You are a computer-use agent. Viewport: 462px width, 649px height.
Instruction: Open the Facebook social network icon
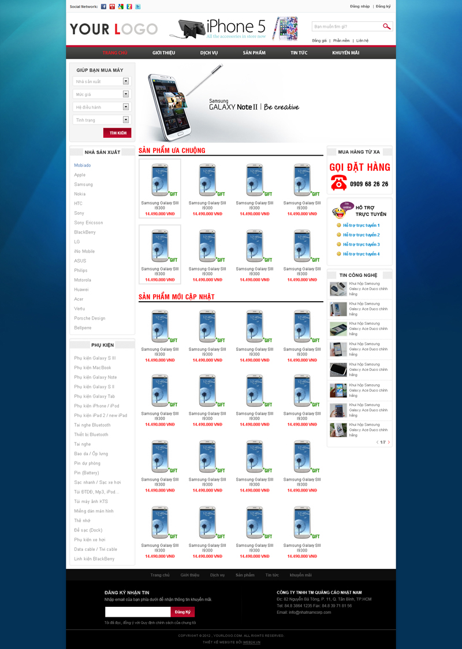103,6
